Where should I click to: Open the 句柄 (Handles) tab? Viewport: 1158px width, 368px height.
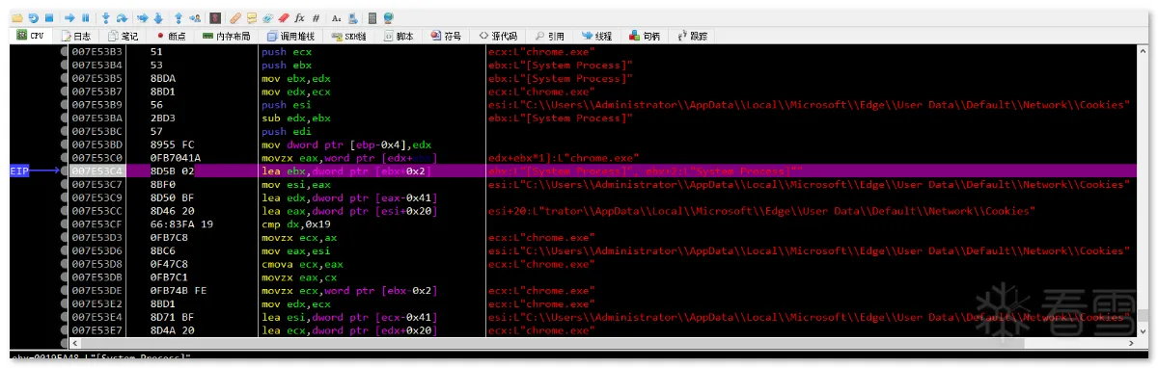(x=645, y=36)
